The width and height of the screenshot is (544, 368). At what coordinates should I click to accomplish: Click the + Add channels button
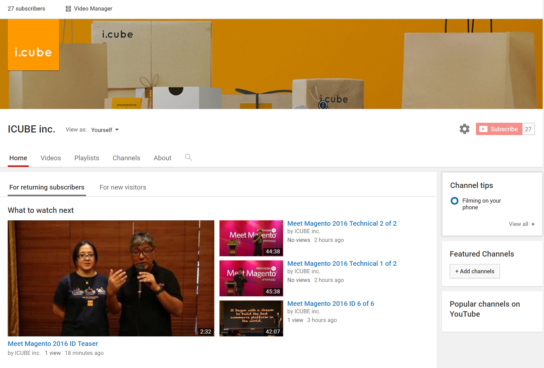pos(475,271)
